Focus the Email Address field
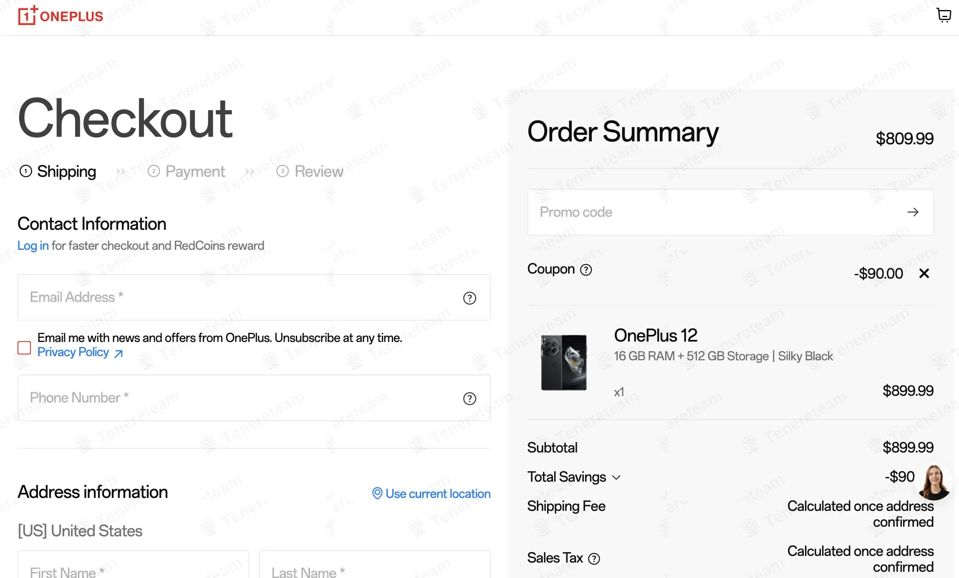 (x=238, y=297)
